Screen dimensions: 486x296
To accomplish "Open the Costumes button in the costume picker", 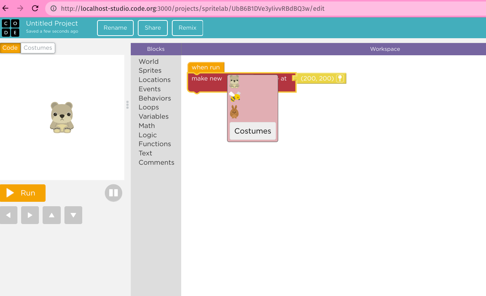I will pyautogui.click(x=252, y=131).
